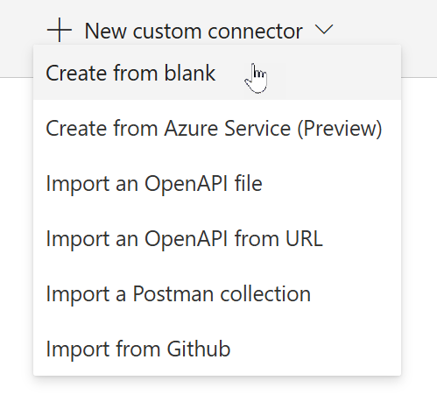Click the New custom connector label
Viewport: 437px width, 409px height.
coord(194,31)
